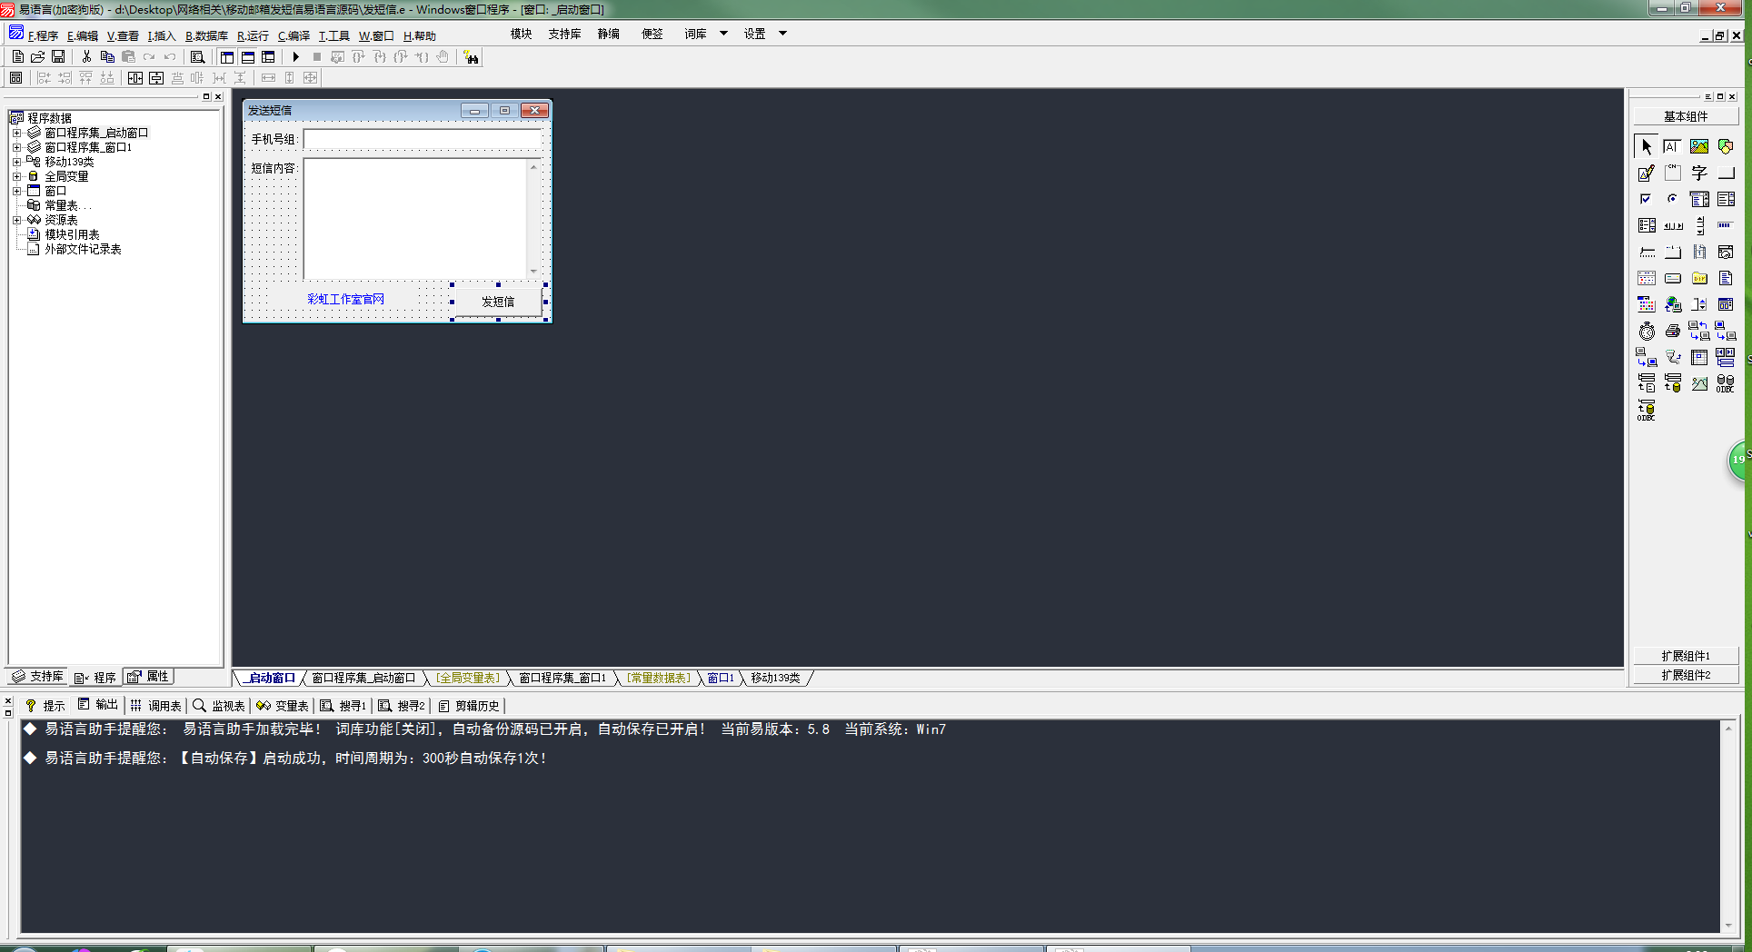Viewport: 1752px width, 952px height.
Task: Select the picture box component icon
Action: point(1699,146)
